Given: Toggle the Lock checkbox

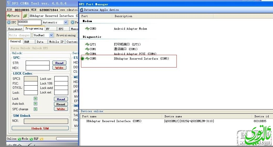Looking at the screenshot, I should pyautogui.click(x=35, y=98).
